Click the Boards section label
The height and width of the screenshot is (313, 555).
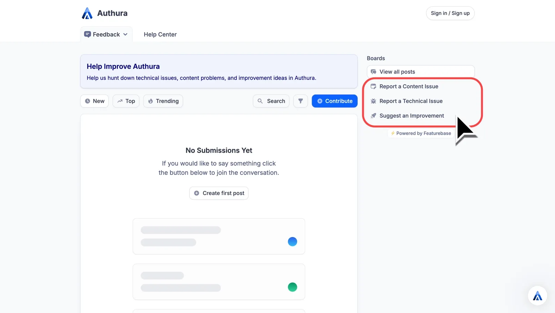376,58
